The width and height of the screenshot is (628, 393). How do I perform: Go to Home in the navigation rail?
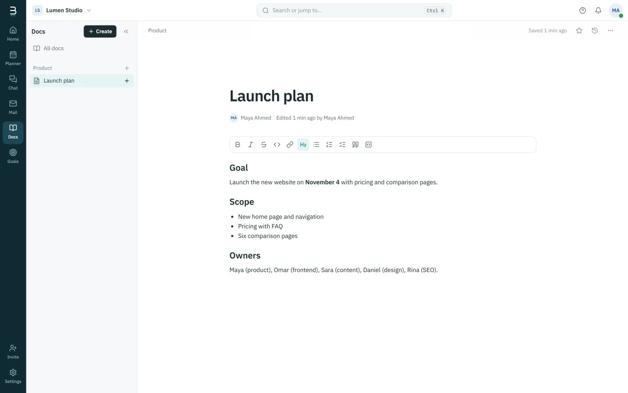pos(13,34)
